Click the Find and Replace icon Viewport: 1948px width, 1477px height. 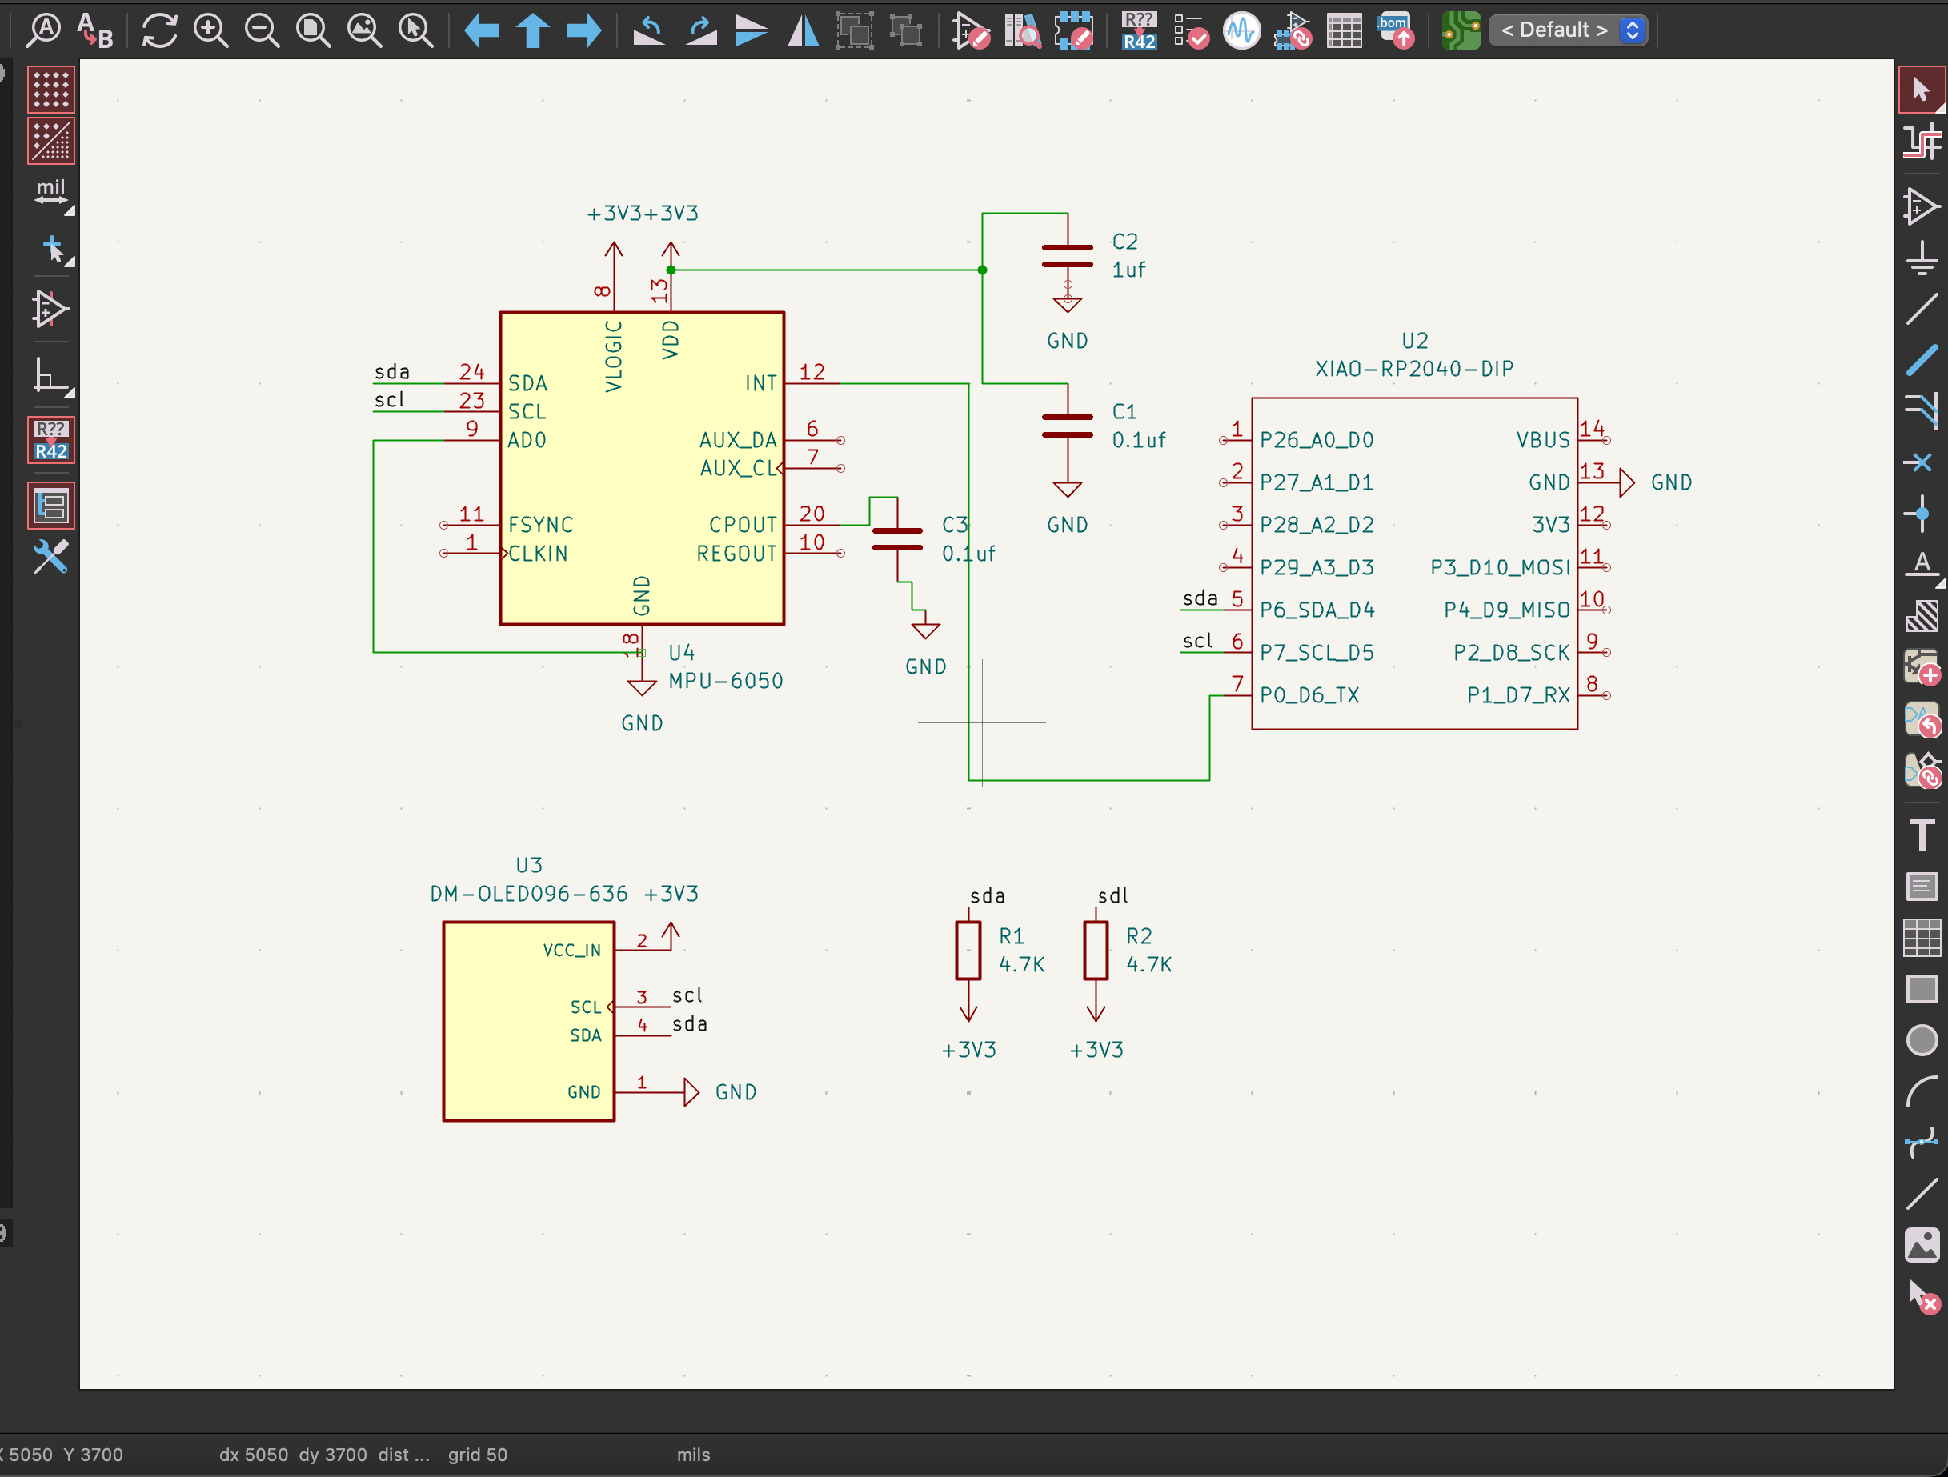[95, 30]
